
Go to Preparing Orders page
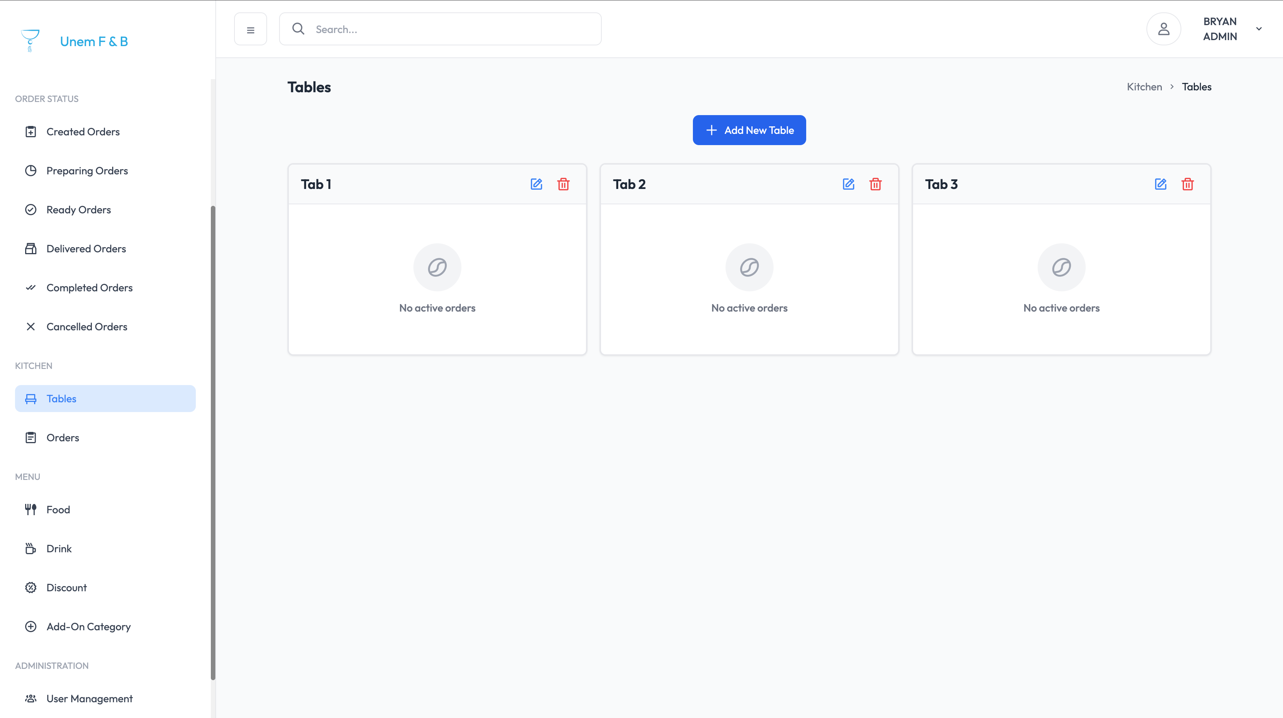(x=105, y=170)
